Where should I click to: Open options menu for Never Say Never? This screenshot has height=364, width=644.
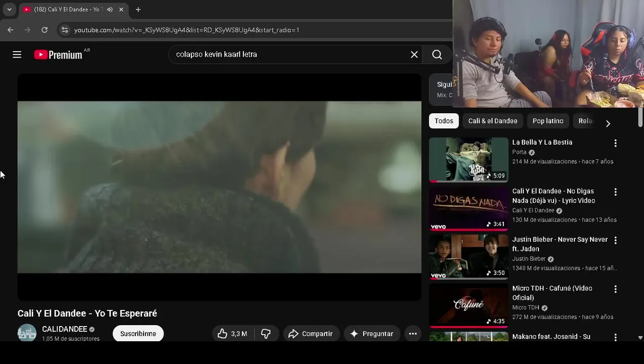point(615,241)
